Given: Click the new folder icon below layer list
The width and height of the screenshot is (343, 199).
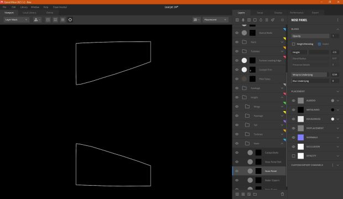Looking at the screenshot, I should tap(255, 194).
